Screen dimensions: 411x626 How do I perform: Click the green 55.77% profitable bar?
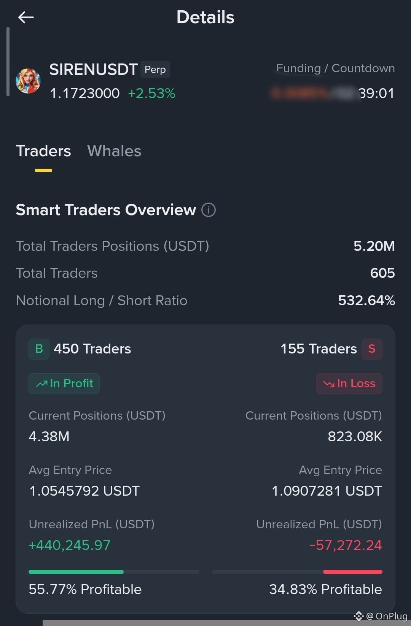click(x=76, y=572)
